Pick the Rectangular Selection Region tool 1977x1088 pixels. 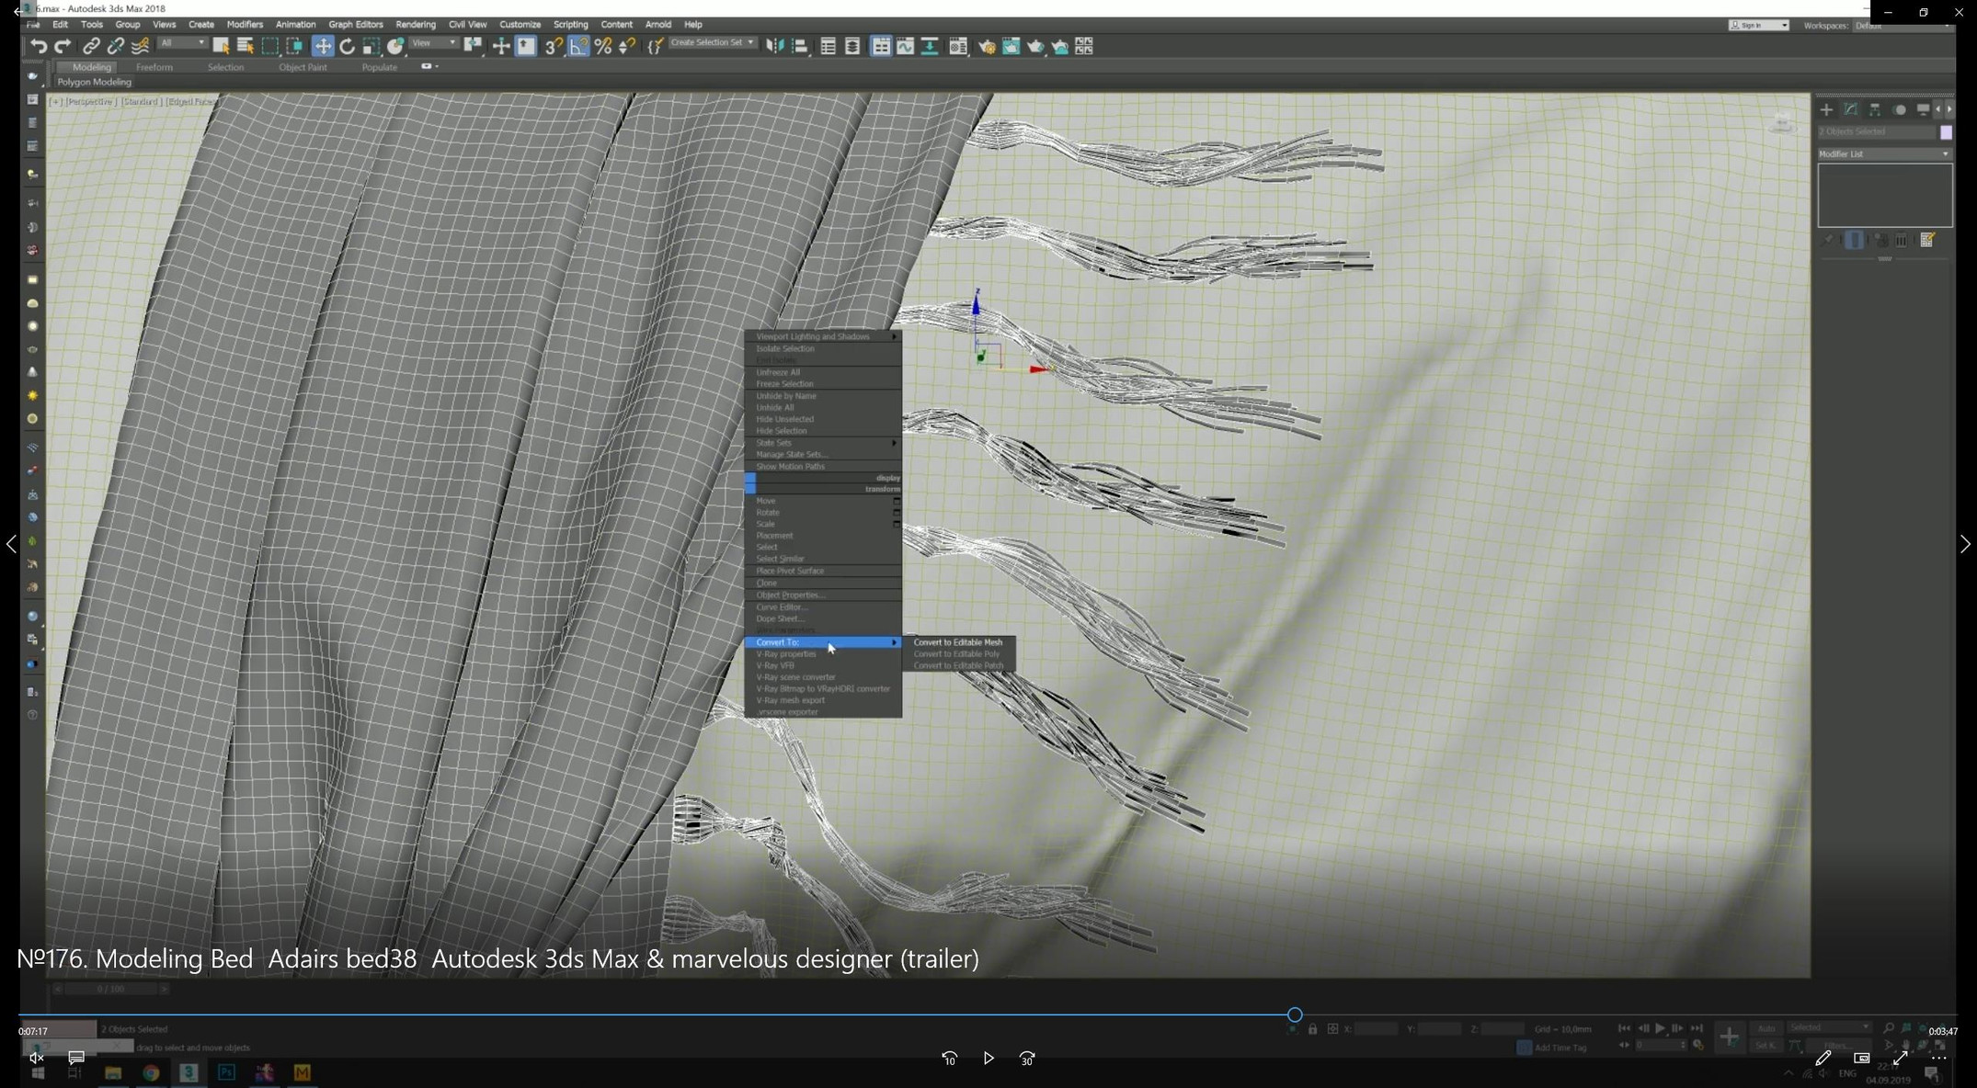[x=270, y=46]
